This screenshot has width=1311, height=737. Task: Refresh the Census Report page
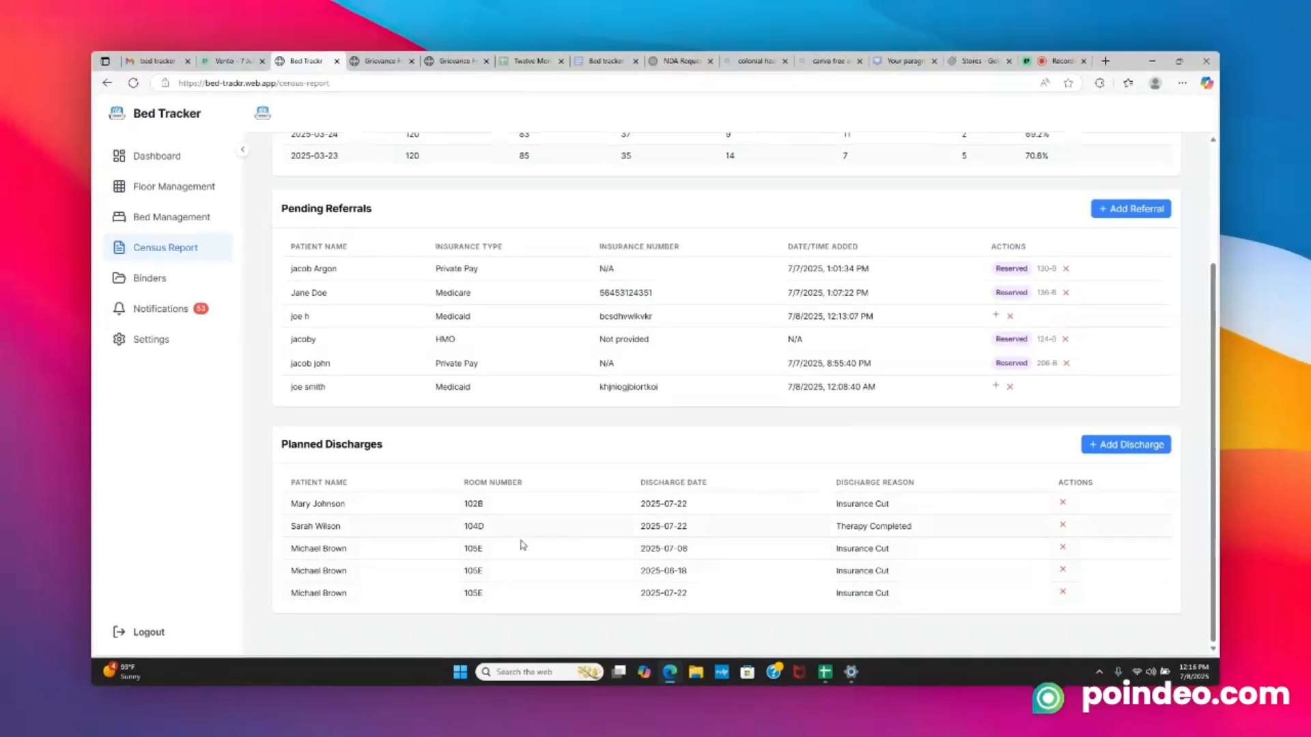pos(133,83)
